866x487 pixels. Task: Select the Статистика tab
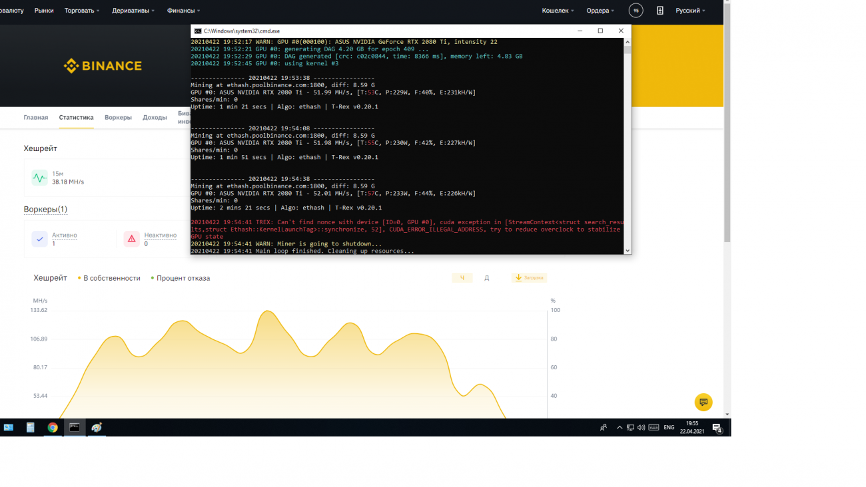pyautogui.click(x=76, y=117)
